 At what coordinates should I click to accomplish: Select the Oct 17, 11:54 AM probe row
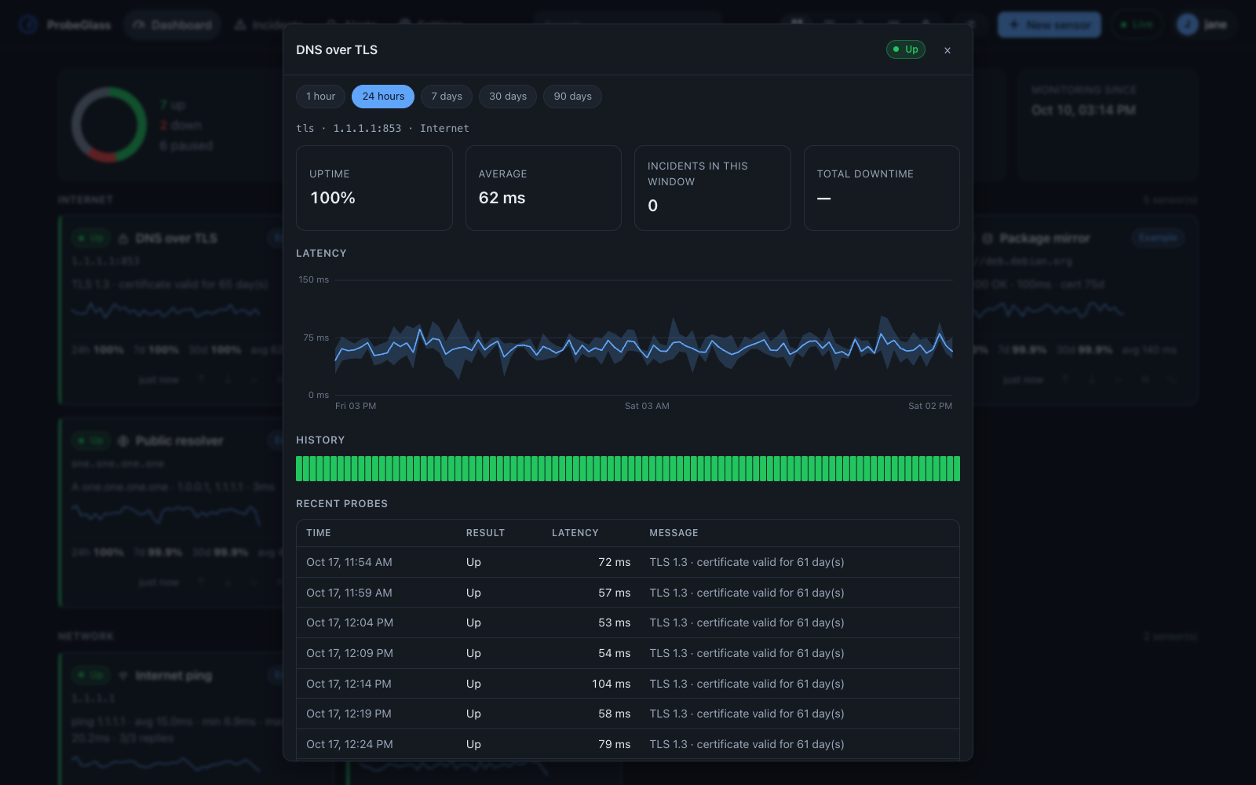[628, 562]
